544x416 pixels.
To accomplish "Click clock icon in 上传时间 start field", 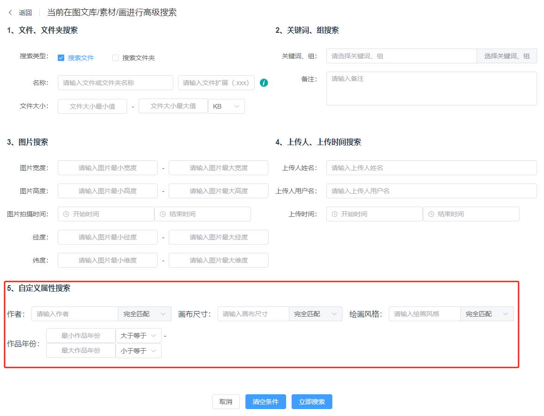I will 335,214.
